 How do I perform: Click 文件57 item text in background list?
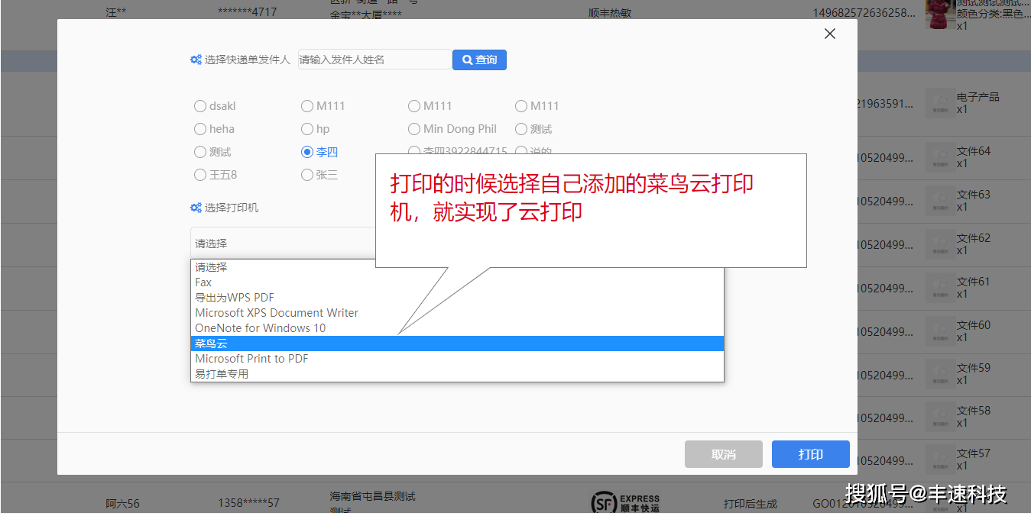pyautogui.click(x=974, y=453)
